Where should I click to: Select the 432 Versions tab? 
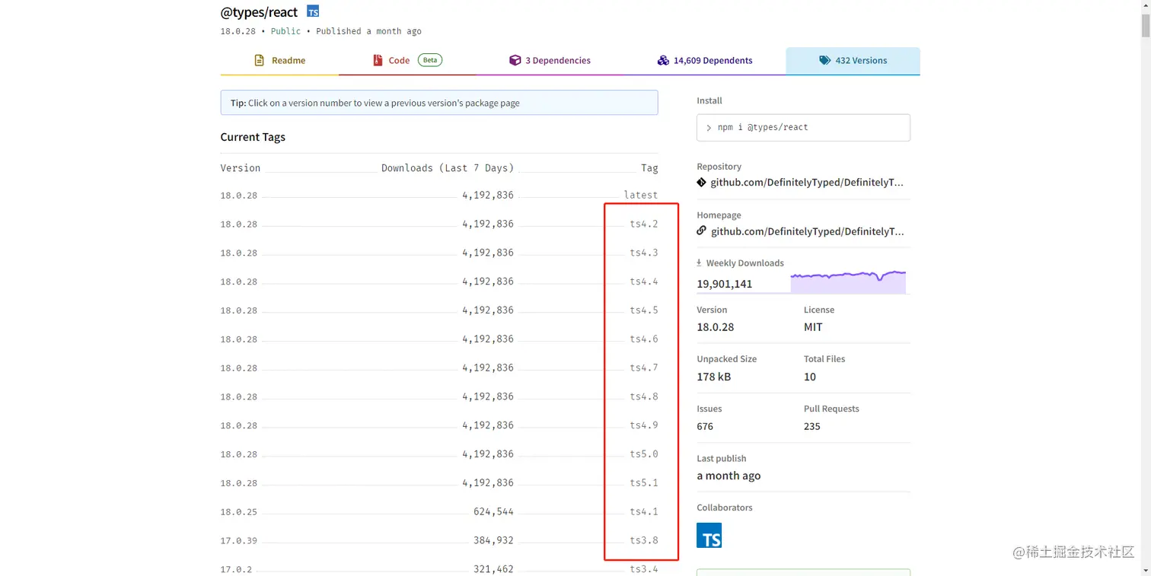[x=853, y=61]
